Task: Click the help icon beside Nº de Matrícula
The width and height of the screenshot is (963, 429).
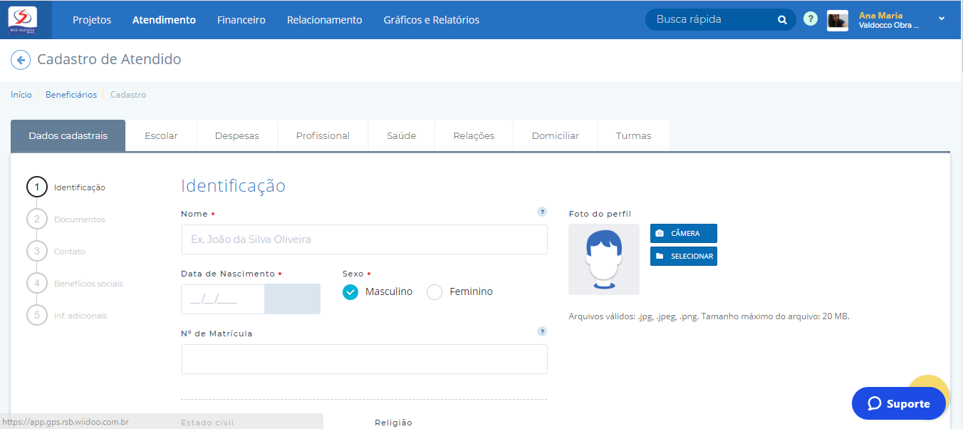Action: (x=542, y=331)
